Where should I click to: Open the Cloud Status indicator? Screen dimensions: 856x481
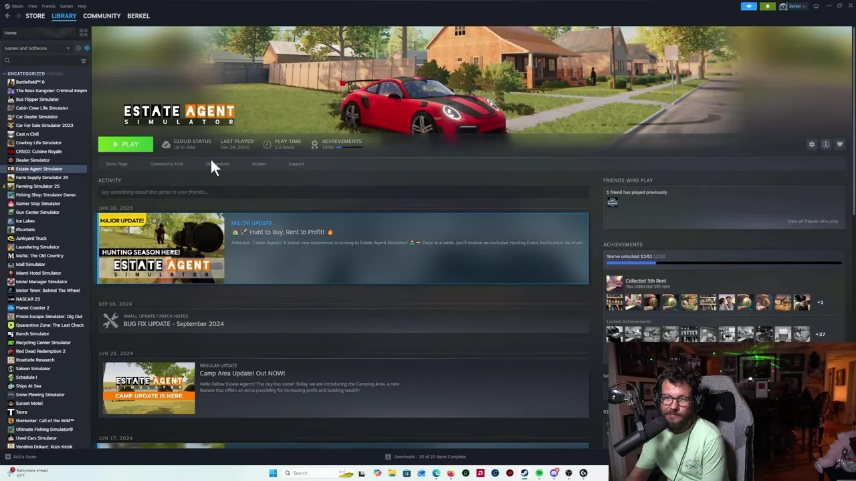click(x=187, y=144)
